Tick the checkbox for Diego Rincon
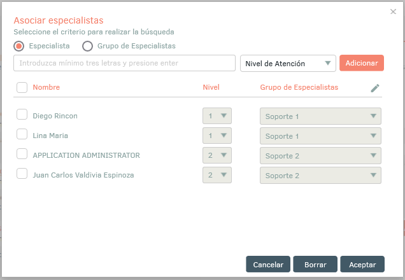405x280 pixels. [22, 115]
